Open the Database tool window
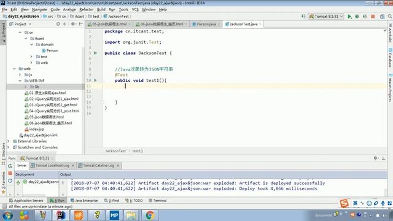The height and width of the screenshot is (221, 393). 390,58
